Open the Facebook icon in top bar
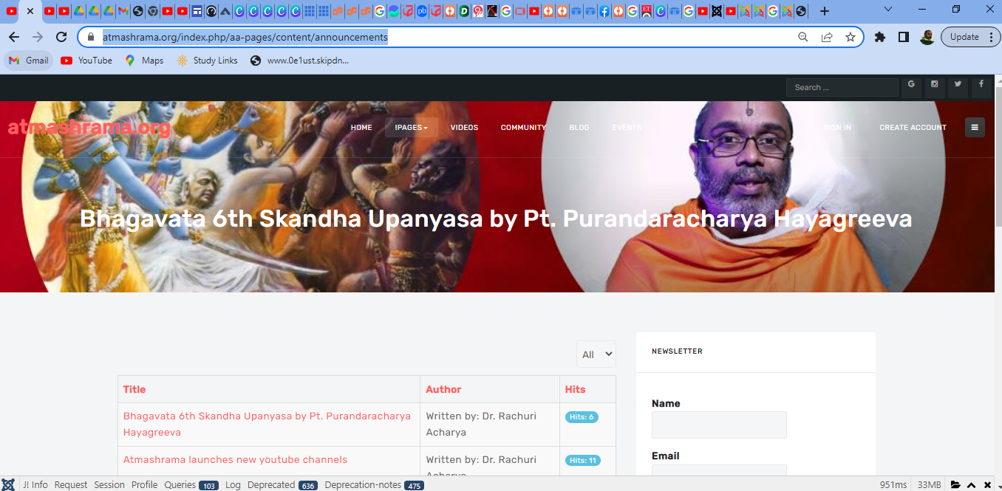 tap(981, 86)
